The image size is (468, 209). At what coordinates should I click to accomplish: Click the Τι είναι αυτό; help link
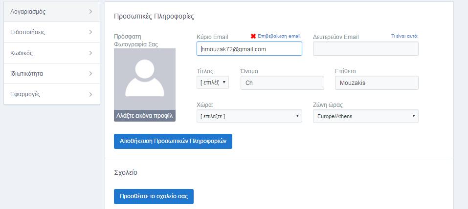point(405,36)
